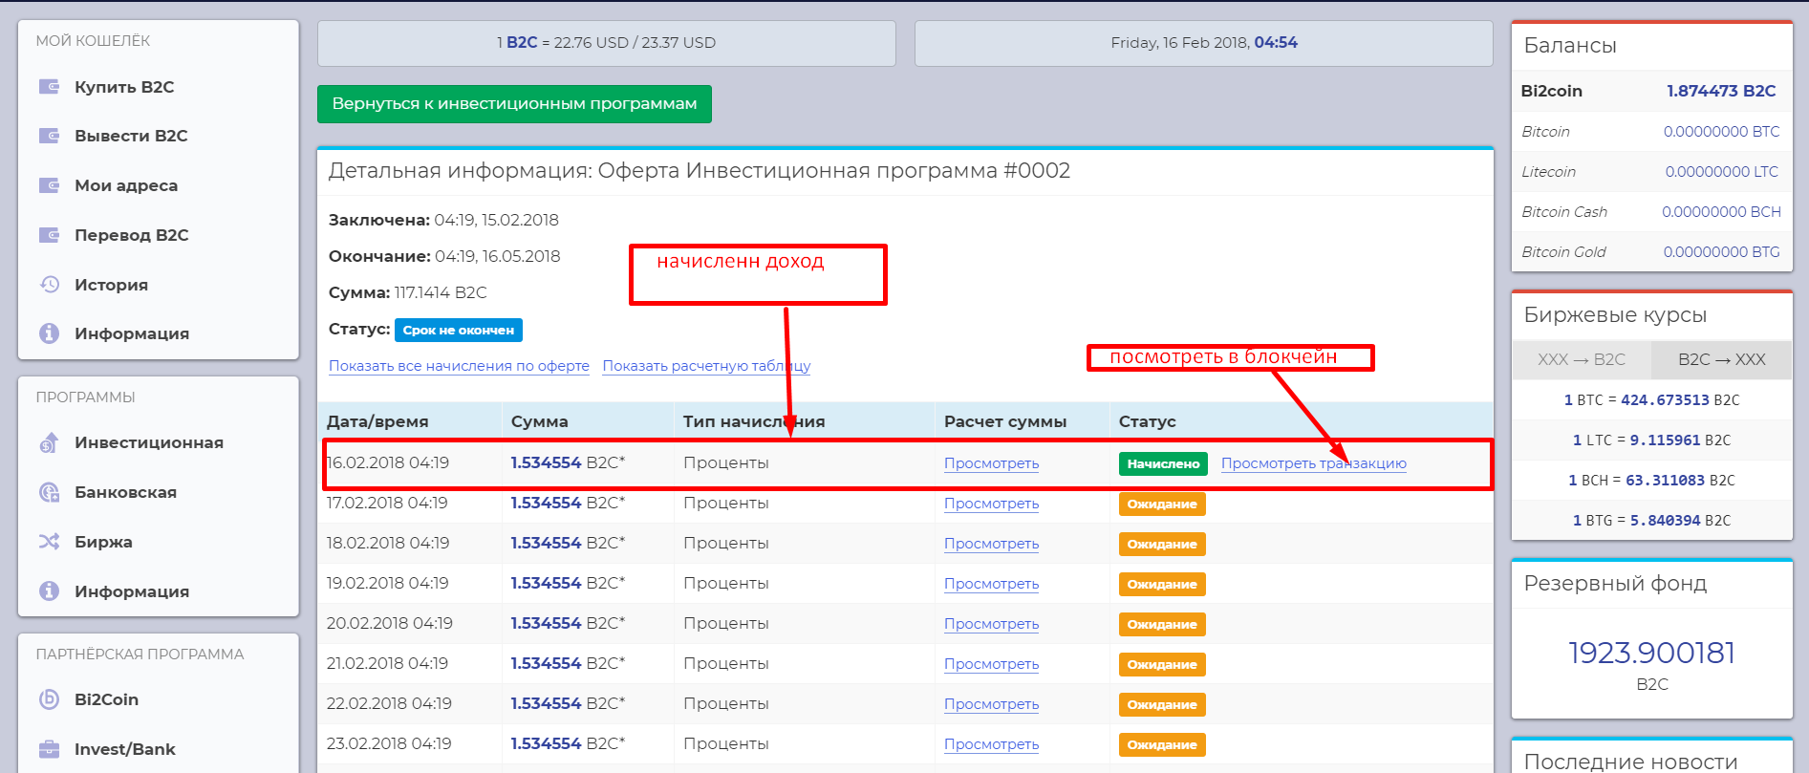Screen dimensions: 1809x773
Task: Click the 0.00000000 BCH balance
Action: pos(1721,212)
